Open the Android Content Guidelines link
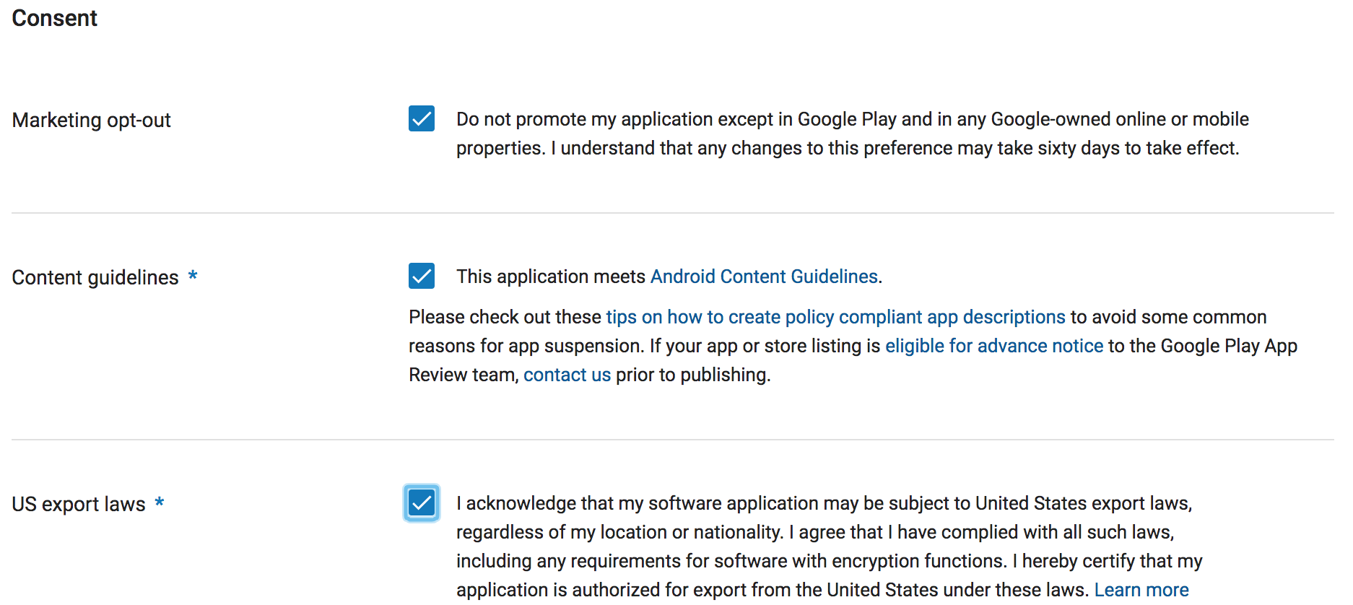The height and width of the screenshot is (605, 1353). (764, 277)
